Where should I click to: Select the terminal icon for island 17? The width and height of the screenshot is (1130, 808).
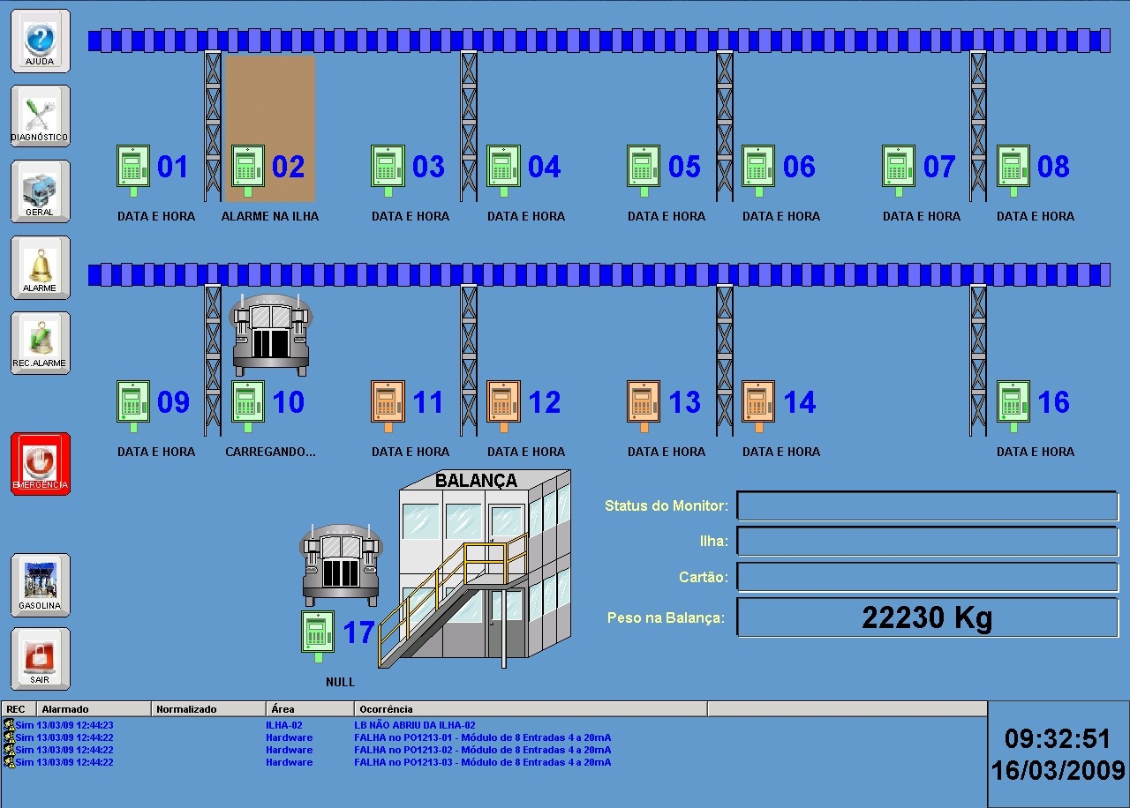pyautogui.click(x=318, y=636)
